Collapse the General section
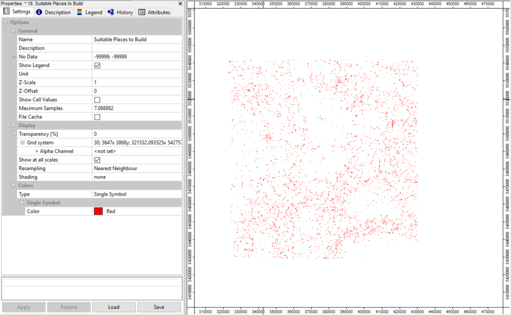Viewport: 511px width, 315px height. pos(14,31)
